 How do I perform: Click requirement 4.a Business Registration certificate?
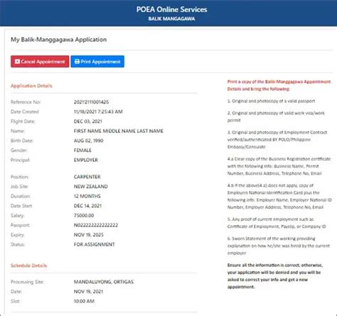click(x=279, y=166)
